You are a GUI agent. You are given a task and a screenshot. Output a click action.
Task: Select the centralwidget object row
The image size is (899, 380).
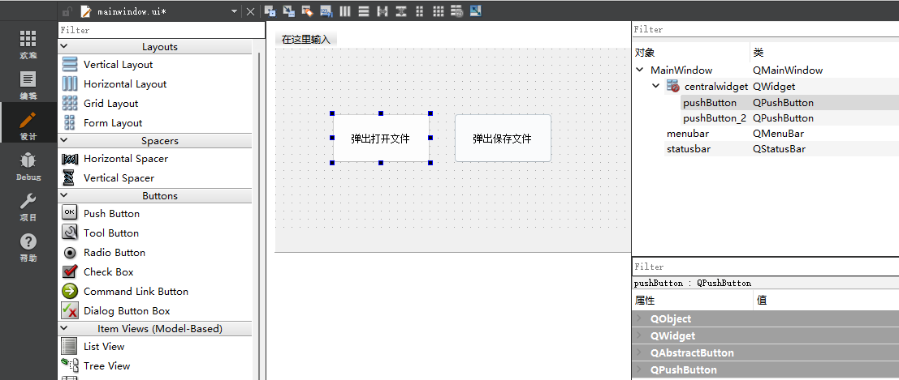click(766, 87)
